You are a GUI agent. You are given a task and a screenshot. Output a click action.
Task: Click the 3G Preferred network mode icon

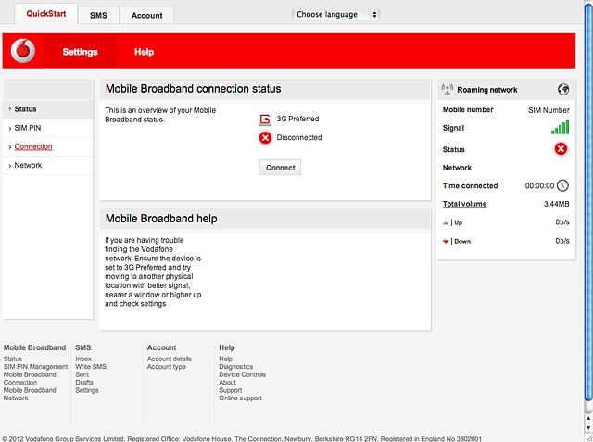(265, 120)
